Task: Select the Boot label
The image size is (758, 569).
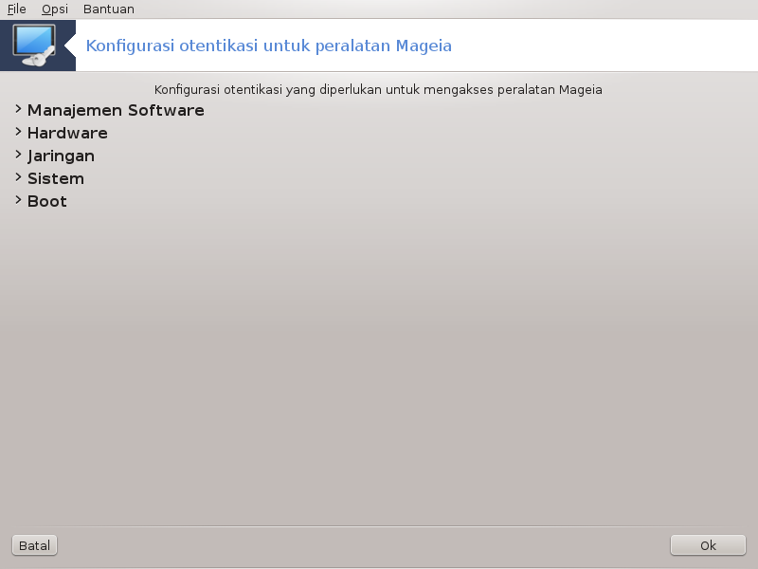Action: (46, 201)
